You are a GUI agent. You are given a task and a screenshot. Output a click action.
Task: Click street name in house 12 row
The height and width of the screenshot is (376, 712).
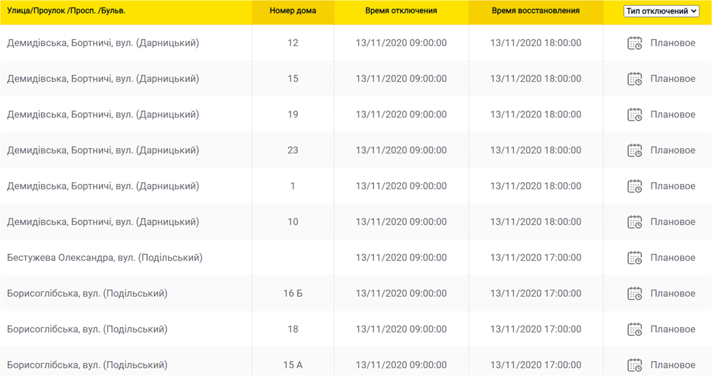tap(103, 43)
